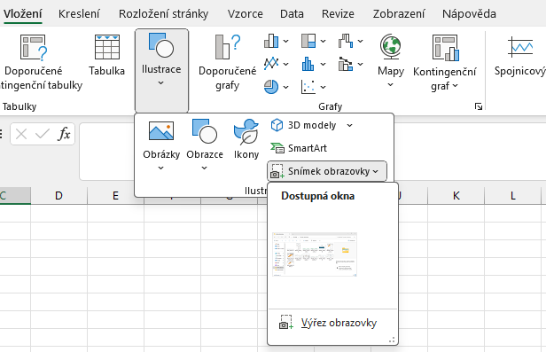Expand the 3D modely arrow
This screenshot has width=546, height=352.
pyautogui.click(x=349, y=125)
